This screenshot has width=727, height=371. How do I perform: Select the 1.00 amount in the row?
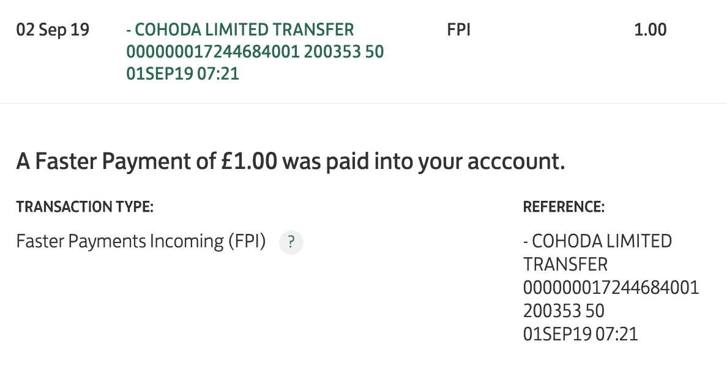coord(650,29)
